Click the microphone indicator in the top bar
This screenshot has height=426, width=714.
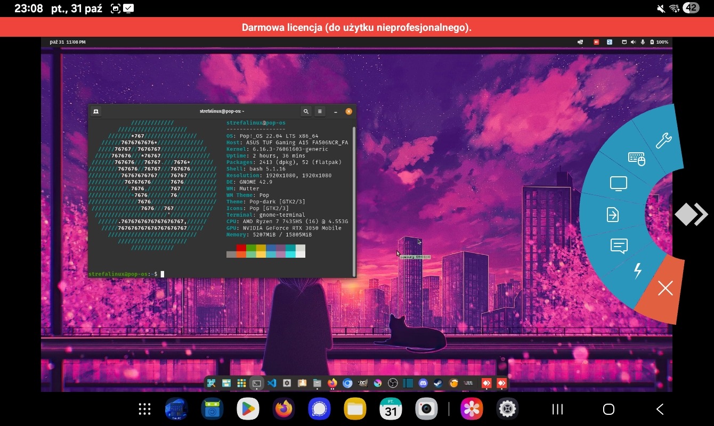click(643, 42)
